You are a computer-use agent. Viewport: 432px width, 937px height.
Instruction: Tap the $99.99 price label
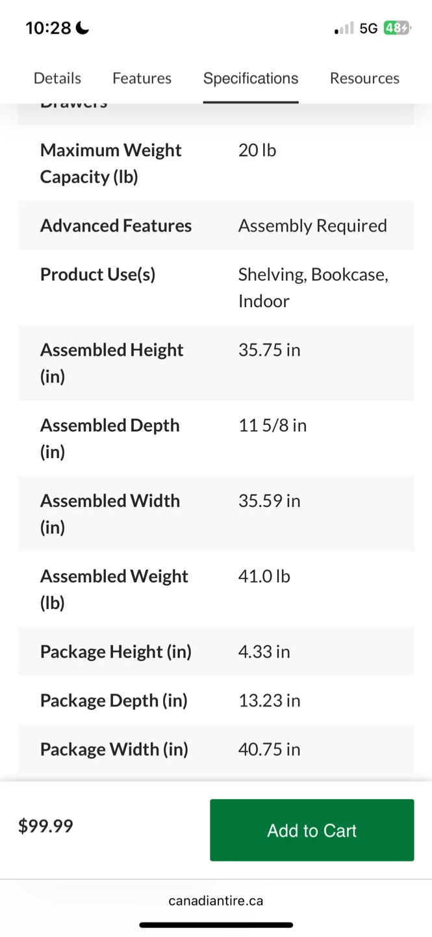[45, 826]
